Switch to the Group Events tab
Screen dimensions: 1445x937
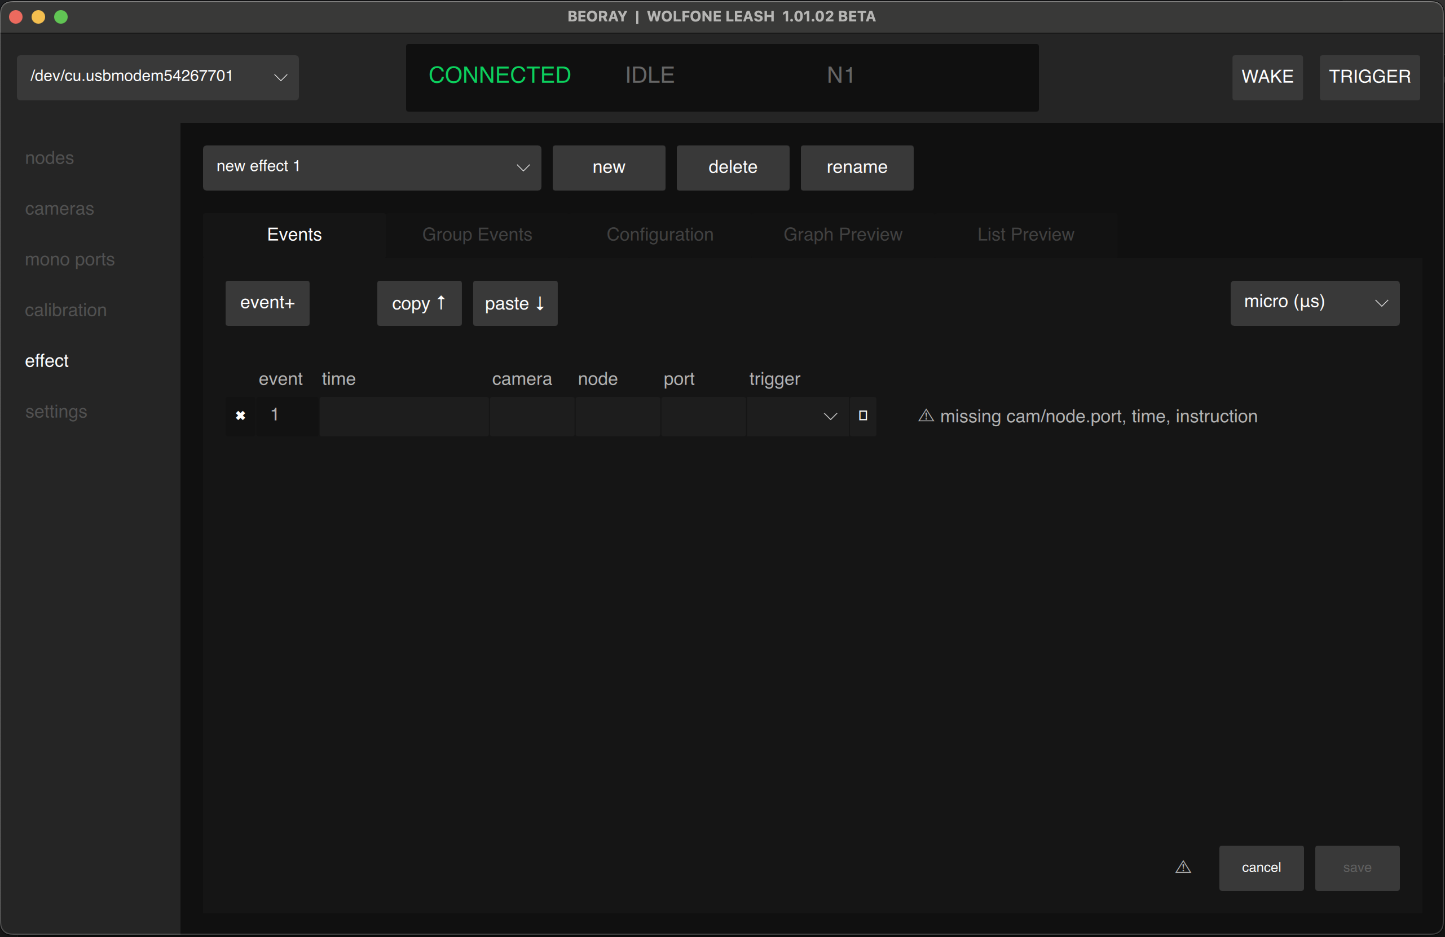[x=477, y=235]
